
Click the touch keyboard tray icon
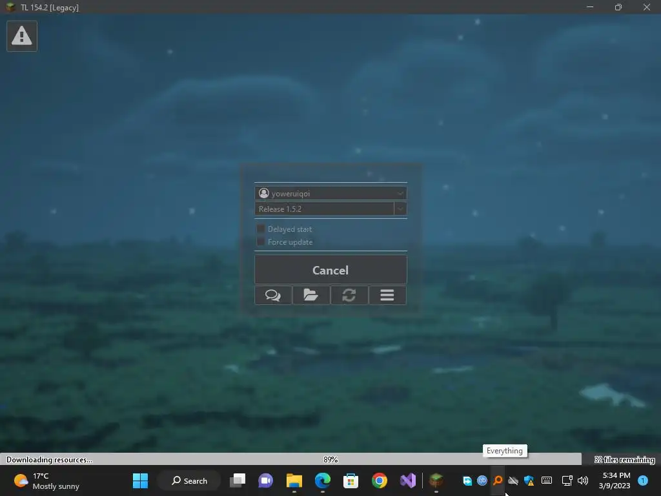[547, 480]
